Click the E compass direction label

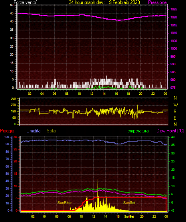point(175,118)
